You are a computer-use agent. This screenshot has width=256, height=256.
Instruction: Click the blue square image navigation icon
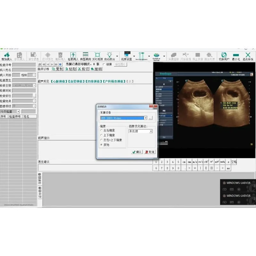click(x=60, y=65)
